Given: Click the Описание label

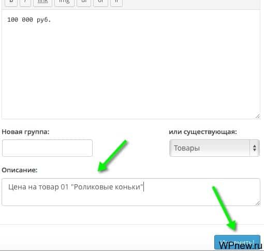Looking at the screenshot, I should (20, 170).
